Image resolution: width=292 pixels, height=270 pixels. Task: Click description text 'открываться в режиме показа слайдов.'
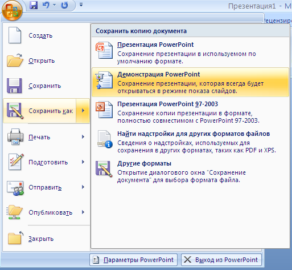click(x=177, y=91)
